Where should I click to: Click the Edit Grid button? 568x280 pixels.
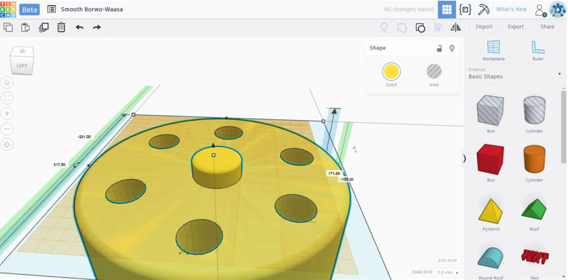click(448, 260)
